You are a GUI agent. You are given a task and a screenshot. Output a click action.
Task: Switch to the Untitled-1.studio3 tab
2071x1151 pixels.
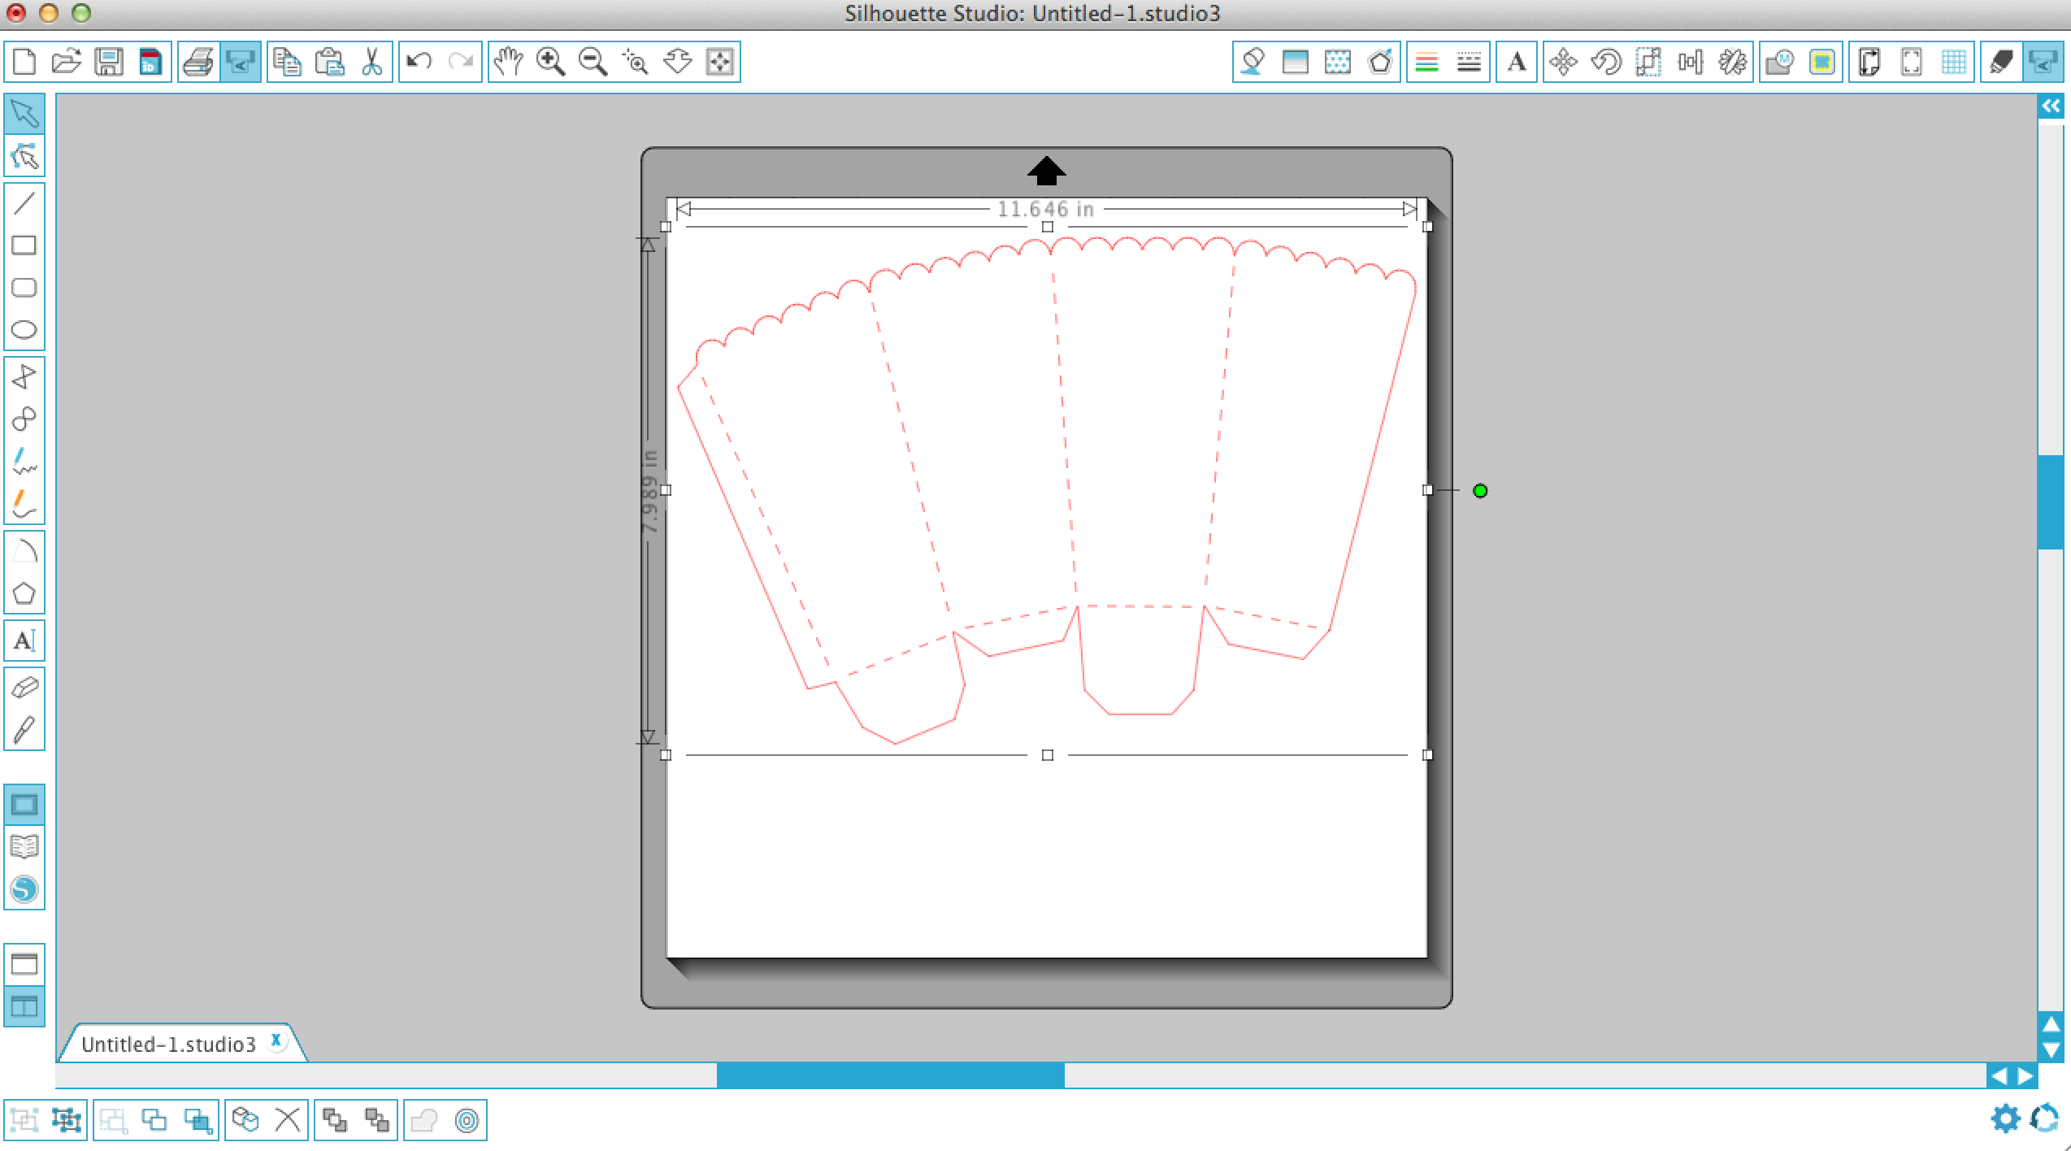click(169, 1045)
